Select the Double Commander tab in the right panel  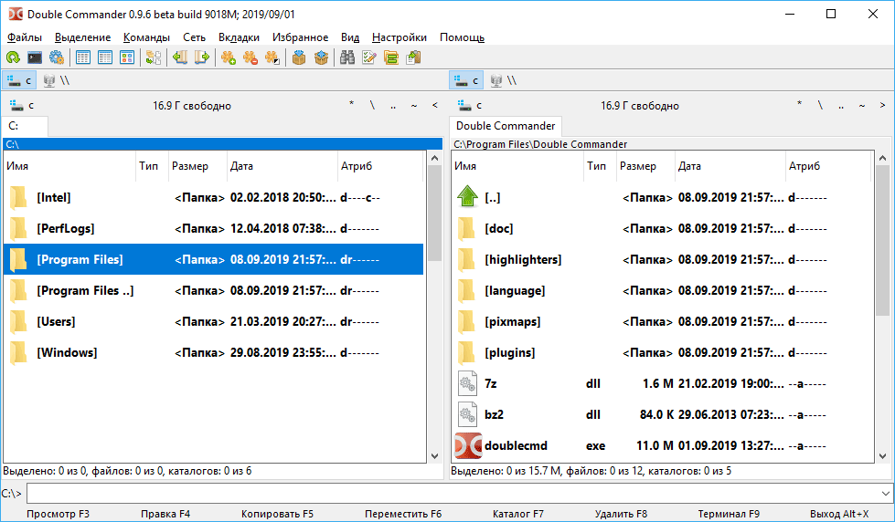pyautogui.click(x=506, y=126)
